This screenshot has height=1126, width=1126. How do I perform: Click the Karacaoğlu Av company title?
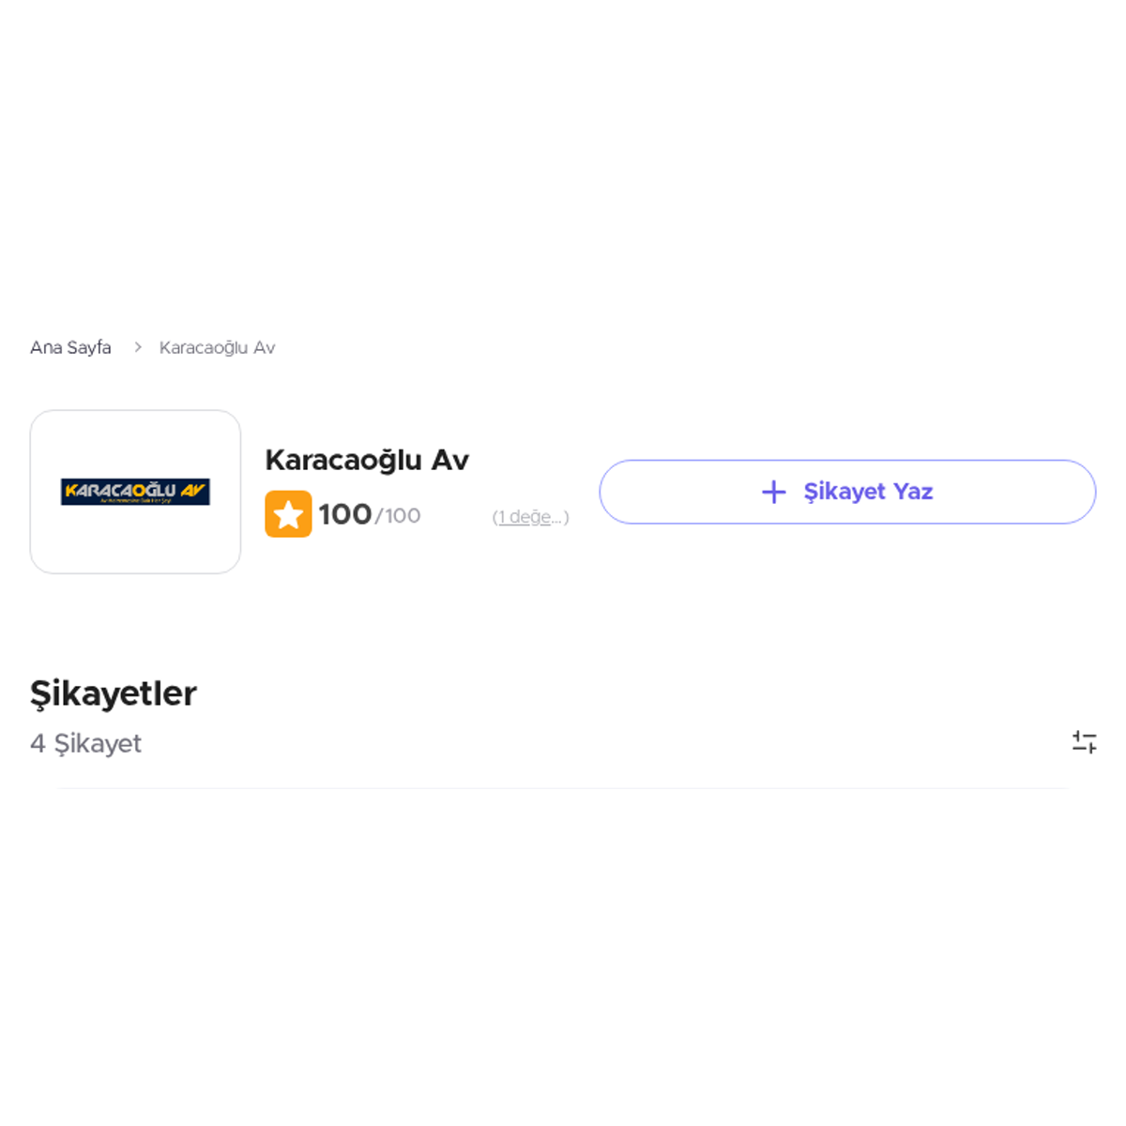tap(367, 460)
